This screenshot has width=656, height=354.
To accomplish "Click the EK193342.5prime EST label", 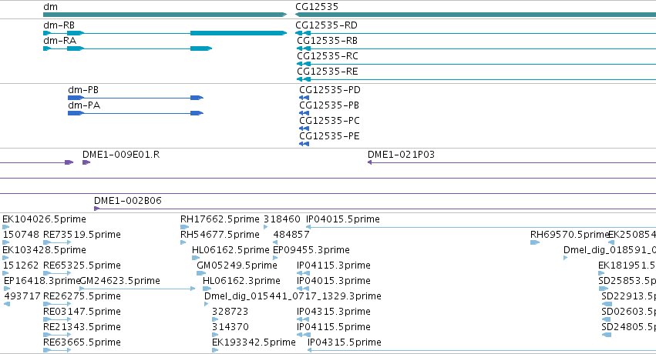I will pos(254,342).
